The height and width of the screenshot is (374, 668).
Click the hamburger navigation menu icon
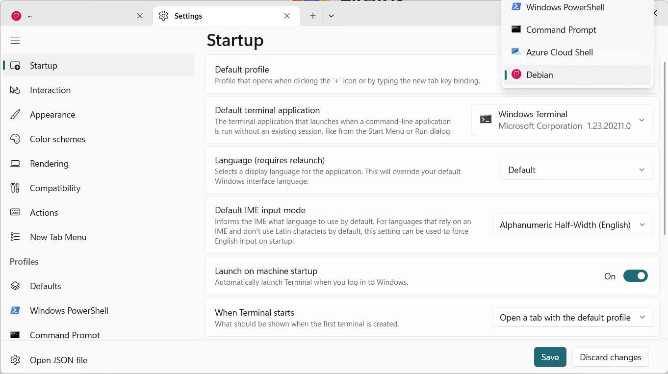pyautogui.click(x=15, y=41)
